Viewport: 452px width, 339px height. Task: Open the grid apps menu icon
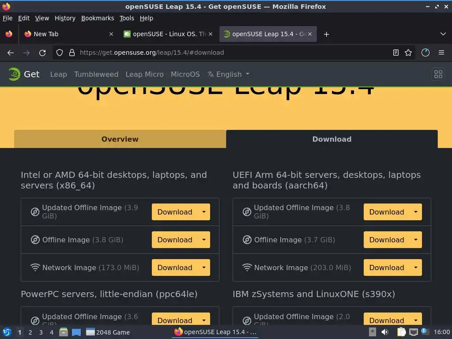[x=438, y=74]
